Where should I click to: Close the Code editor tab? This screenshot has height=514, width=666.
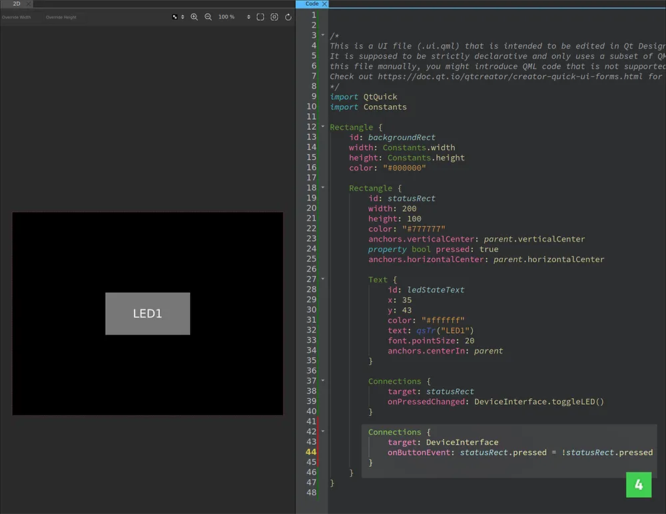324,4
